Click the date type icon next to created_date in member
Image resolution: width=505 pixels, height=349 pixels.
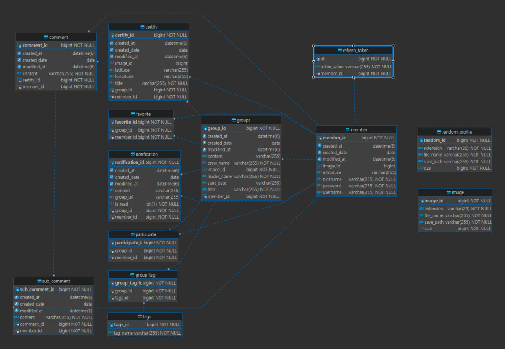(x=319, y=153)
